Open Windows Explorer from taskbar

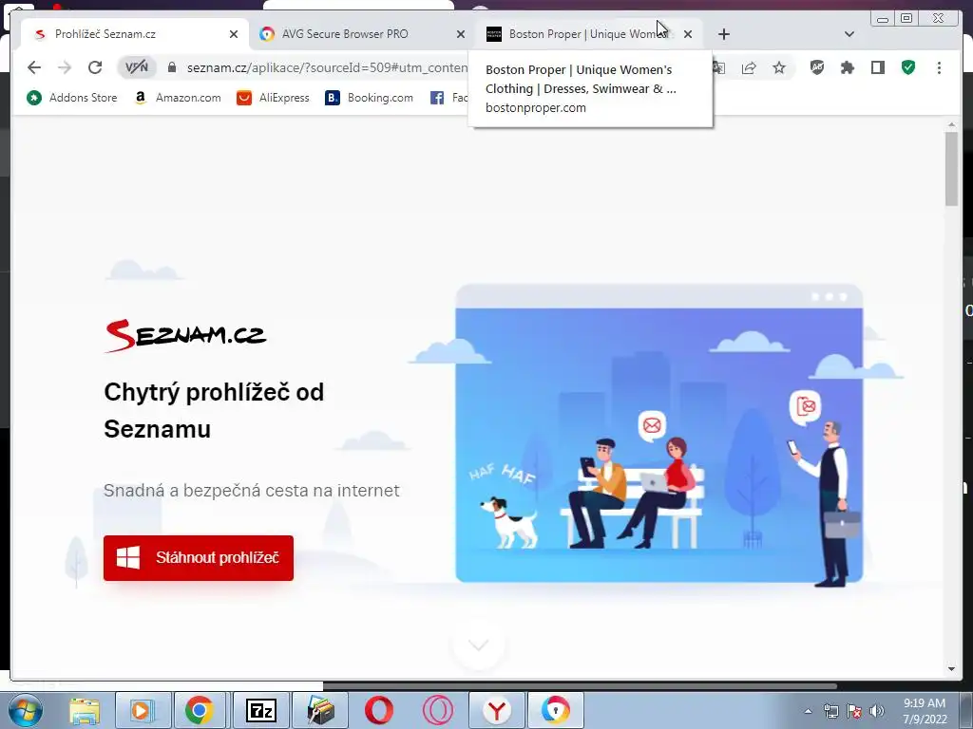(85, 710)
